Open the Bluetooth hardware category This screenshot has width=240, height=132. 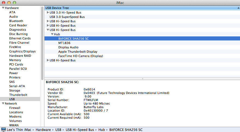point(16,21)
